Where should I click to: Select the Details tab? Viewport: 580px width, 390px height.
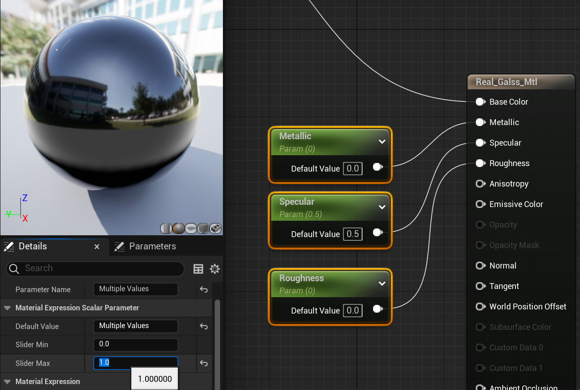click(x=32, y=246)
